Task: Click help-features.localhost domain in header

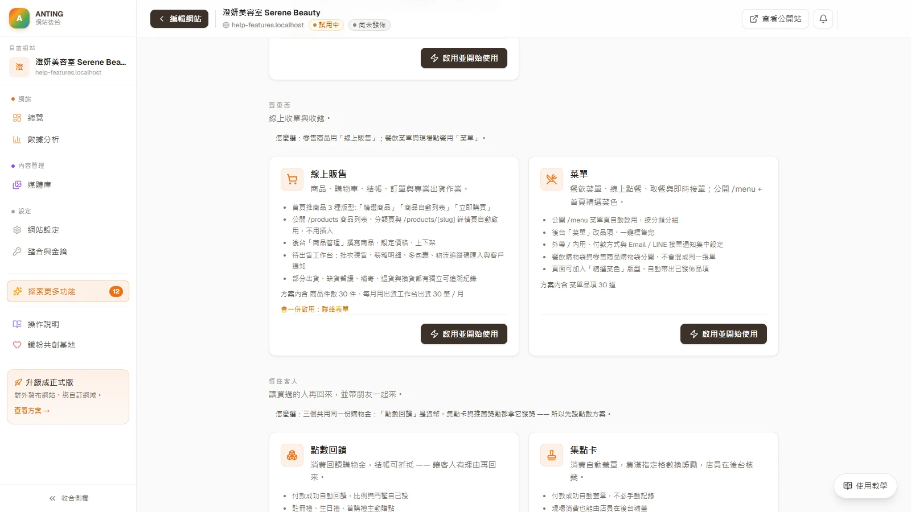Action: point(268,25)
